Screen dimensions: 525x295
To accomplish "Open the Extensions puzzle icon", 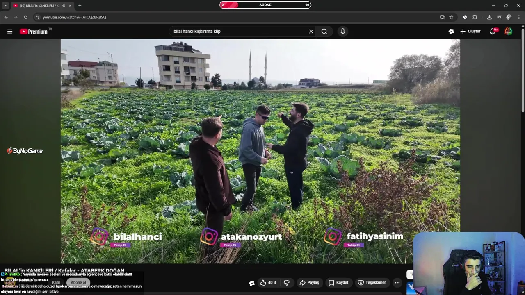I will pyautogui.click(x=475, y=17).
